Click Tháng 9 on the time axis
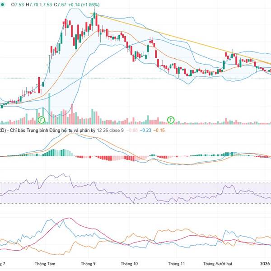This screenshot has height=271, width=271. click(x=88, y=263)
